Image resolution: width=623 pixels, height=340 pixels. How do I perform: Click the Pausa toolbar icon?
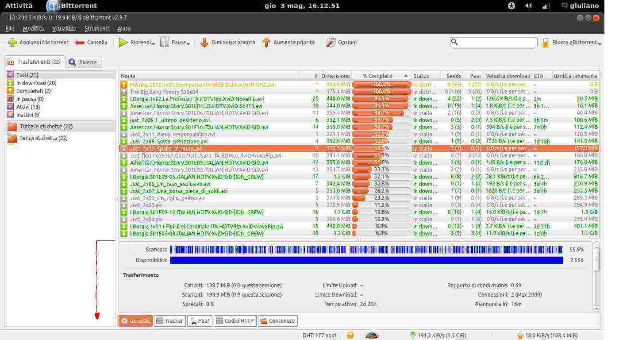coord(165,42)
